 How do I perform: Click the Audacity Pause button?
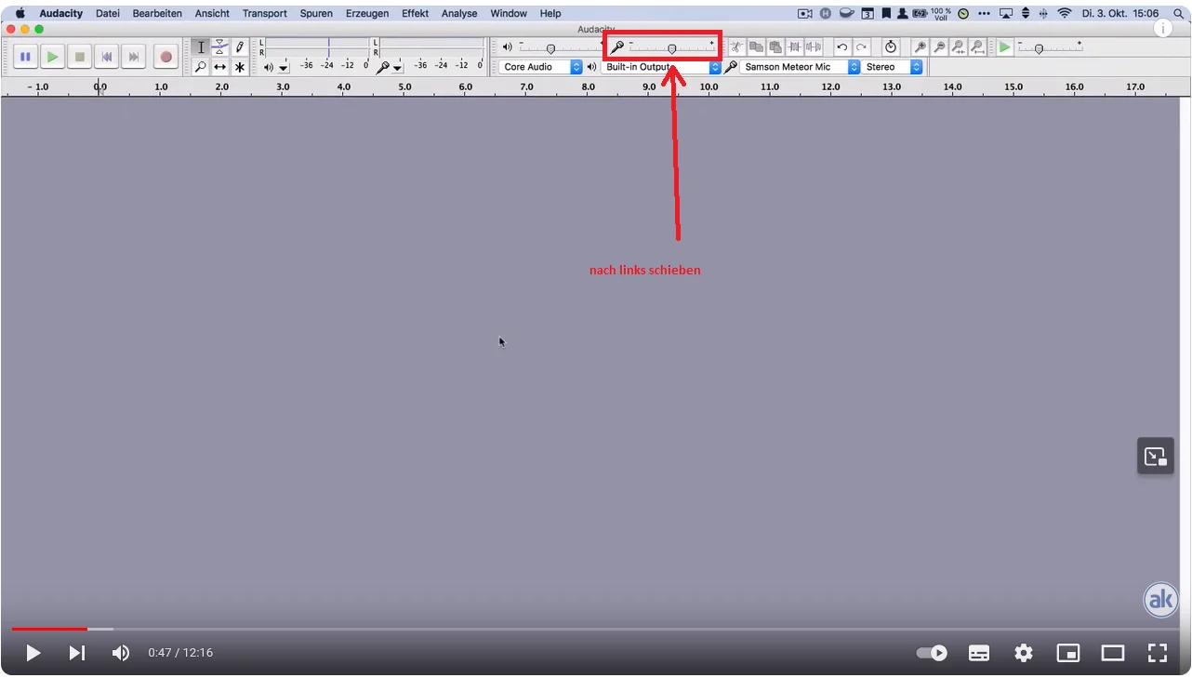pos(25,57)
